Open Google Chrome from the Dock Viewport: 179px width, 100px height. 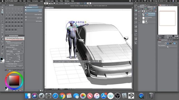(x=62, y=96)
